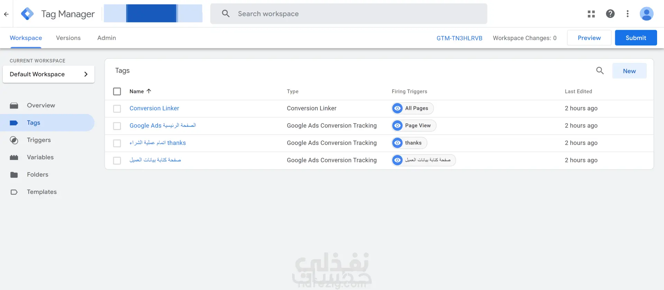The height and width of the screenshot is (290, 664).
Task: Sort tags by the Name column header
Action: pos(137,92)
